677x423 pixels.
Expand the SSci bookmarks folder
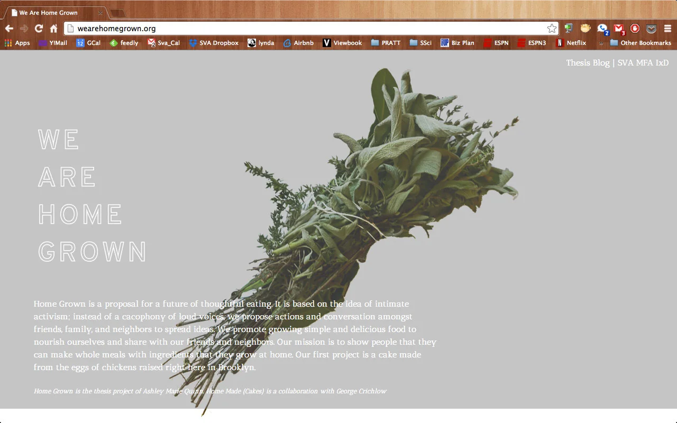[x=420, y=43]
